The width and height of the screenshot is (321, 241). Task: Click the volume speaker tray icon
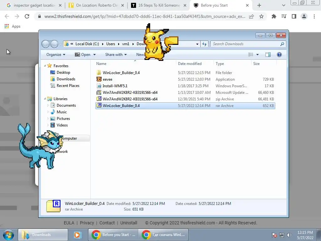(289, 235)
